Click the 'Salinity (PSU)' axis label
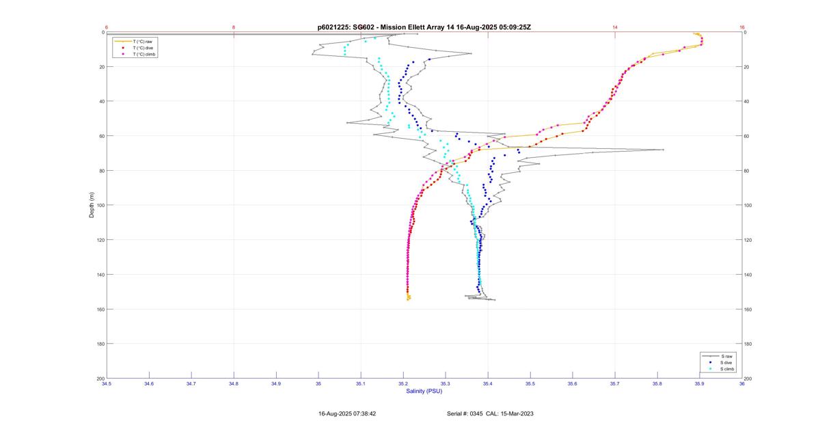 (424, 391)
